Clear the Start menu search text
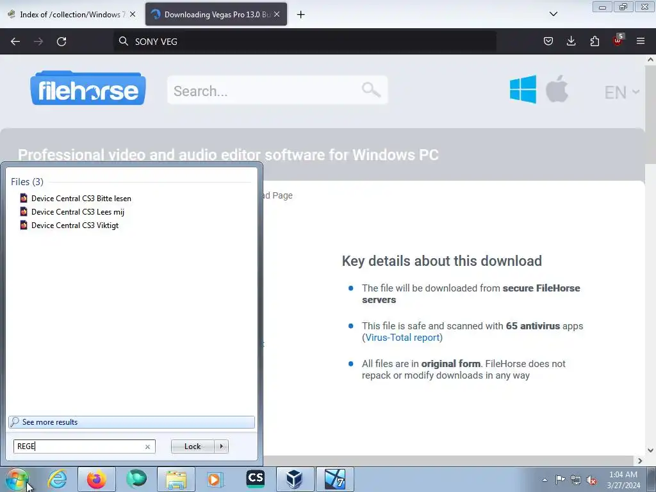This screenshot has width=656, height=492. 148,447
